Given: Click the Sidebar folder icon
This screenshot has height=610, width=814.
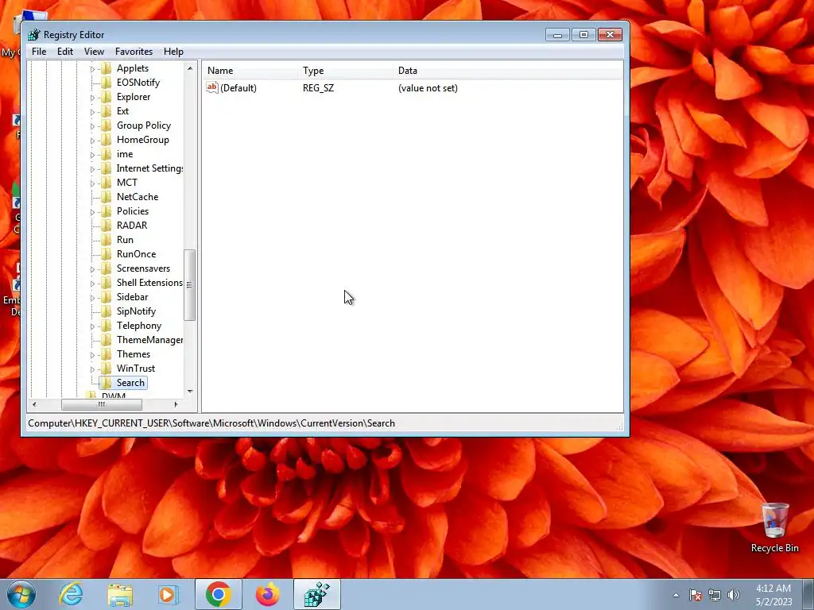Looking at the screenshot, I should 106,297.
